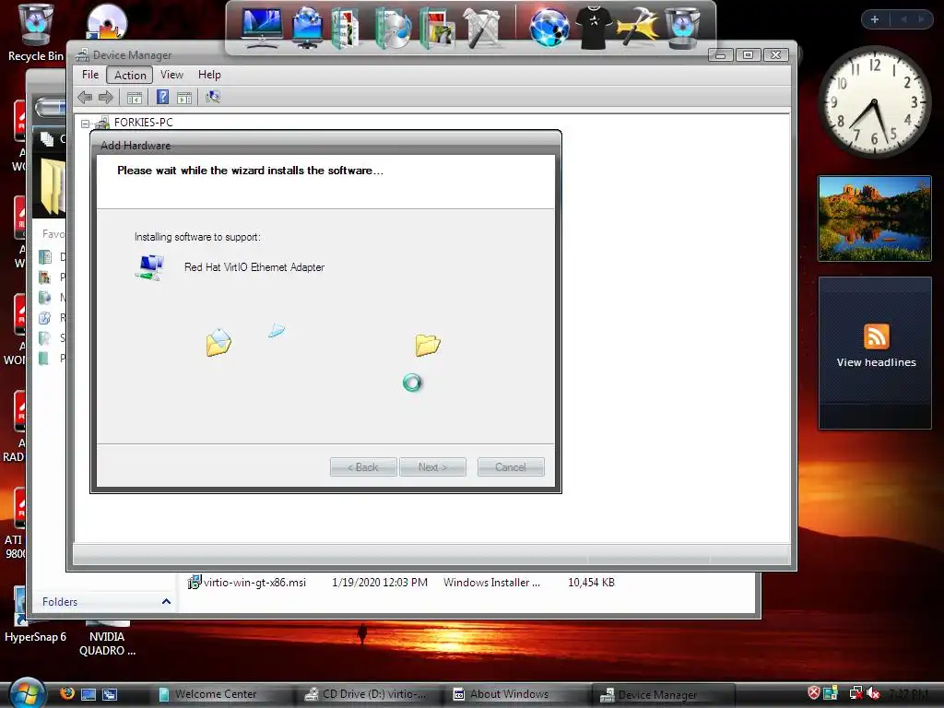Select virtio-win-gt-x86.msi file in Explorer
Screen dimensions: 944x708
pos(247,583)
